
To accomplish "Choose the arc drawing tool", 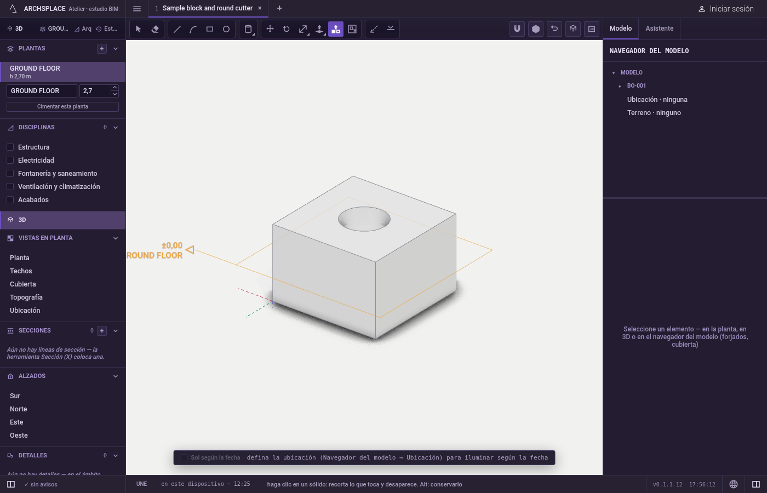I will pos(193,29).
